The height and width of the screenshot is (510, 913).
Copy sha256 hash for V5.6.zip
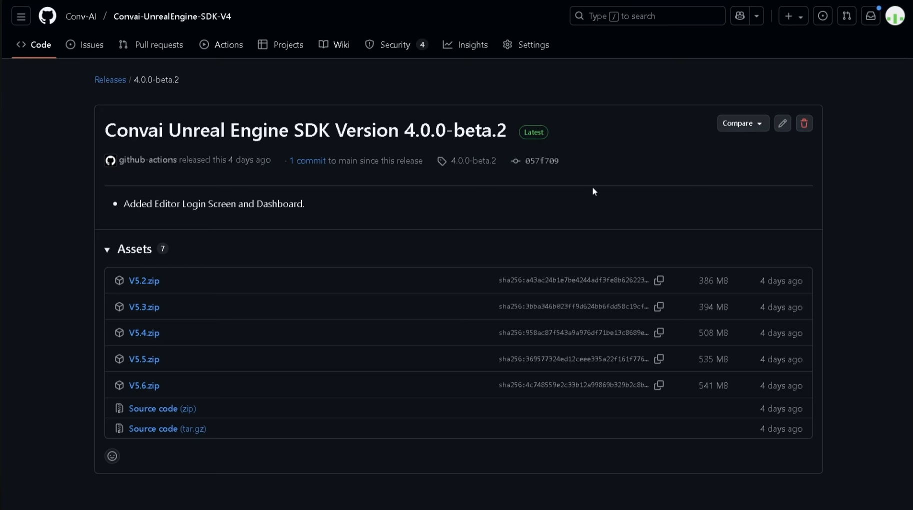[659, 385]
